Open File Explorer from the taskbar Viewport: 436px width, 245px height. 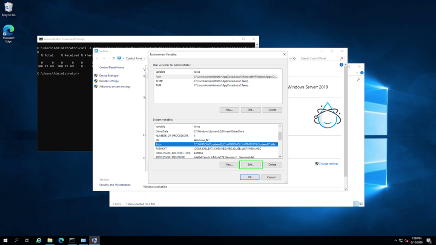pos(50,240)
